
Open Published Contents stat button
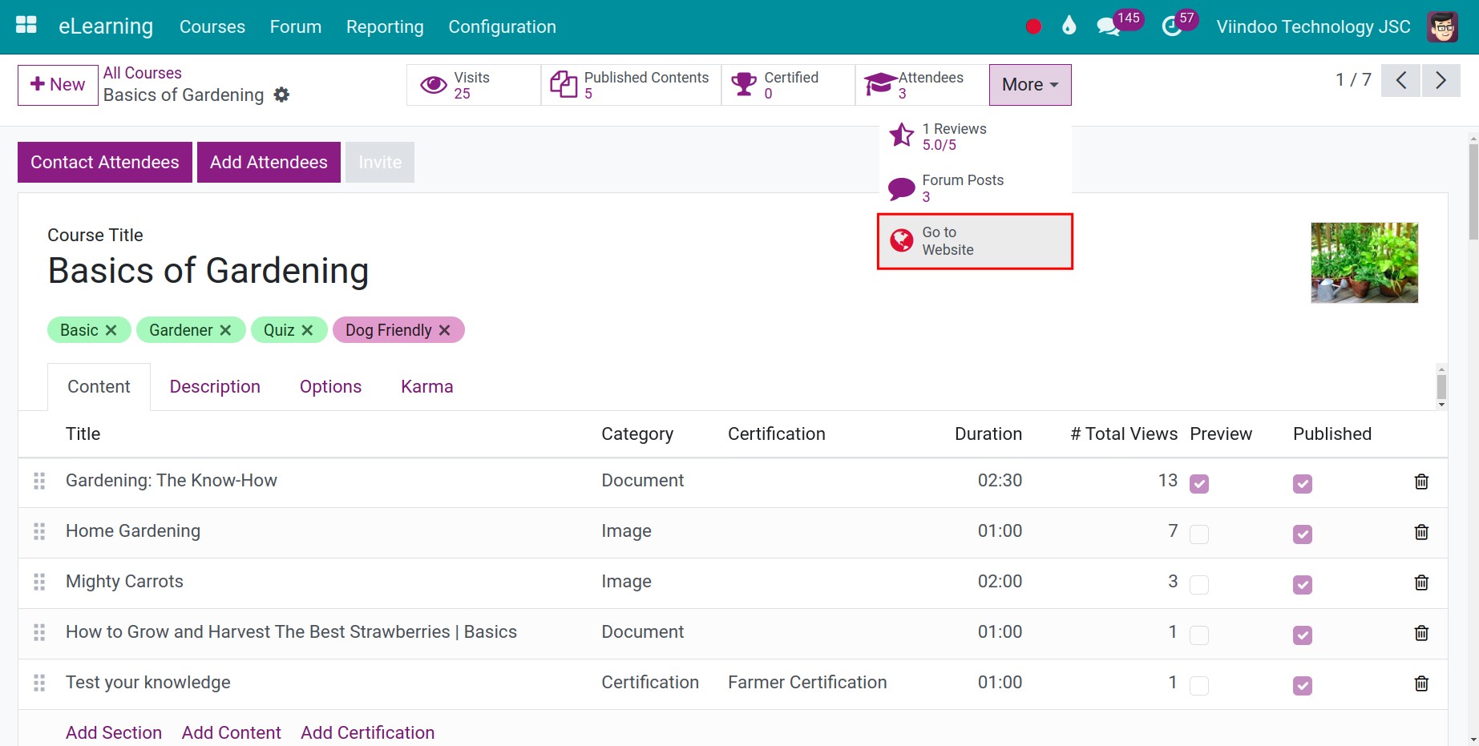coord(631,85)
